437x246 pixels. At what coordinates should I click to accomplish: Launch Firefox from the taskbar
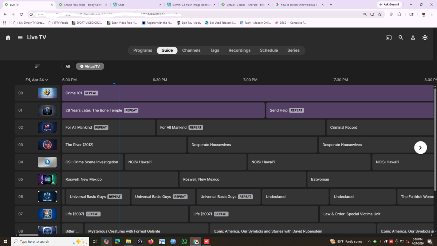pos(151,241)
